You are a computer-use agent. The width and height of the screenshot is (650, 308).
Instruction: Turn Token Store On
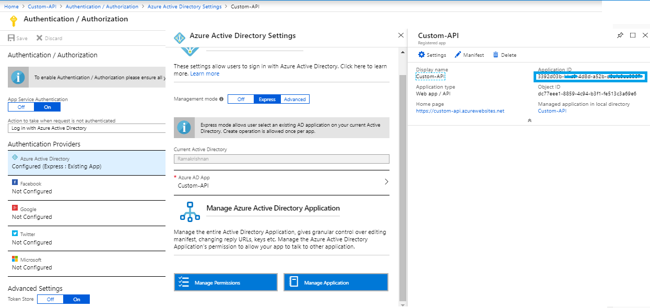(x=77, y=299)
